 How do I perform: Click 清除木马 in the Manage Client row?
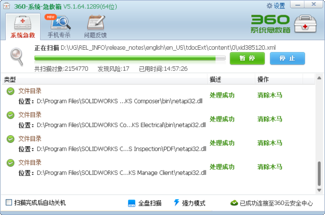click(270, 167)
